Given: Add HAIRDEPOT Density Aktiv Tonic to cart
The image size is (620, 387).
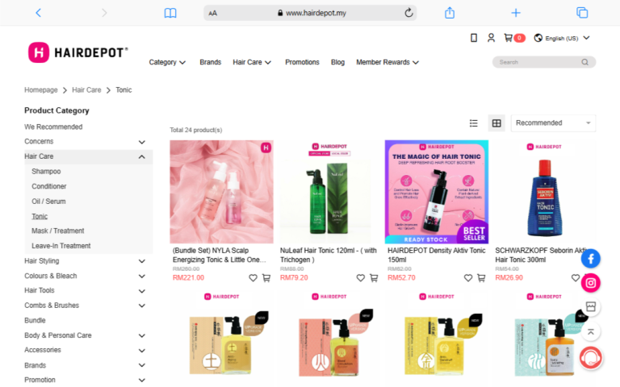Looking at the screenshot, I should (481, 278).
